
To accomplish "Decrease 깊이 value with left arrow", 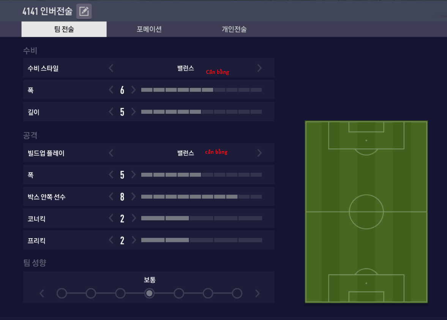I will pyautogui.click(x=111, y=112).
